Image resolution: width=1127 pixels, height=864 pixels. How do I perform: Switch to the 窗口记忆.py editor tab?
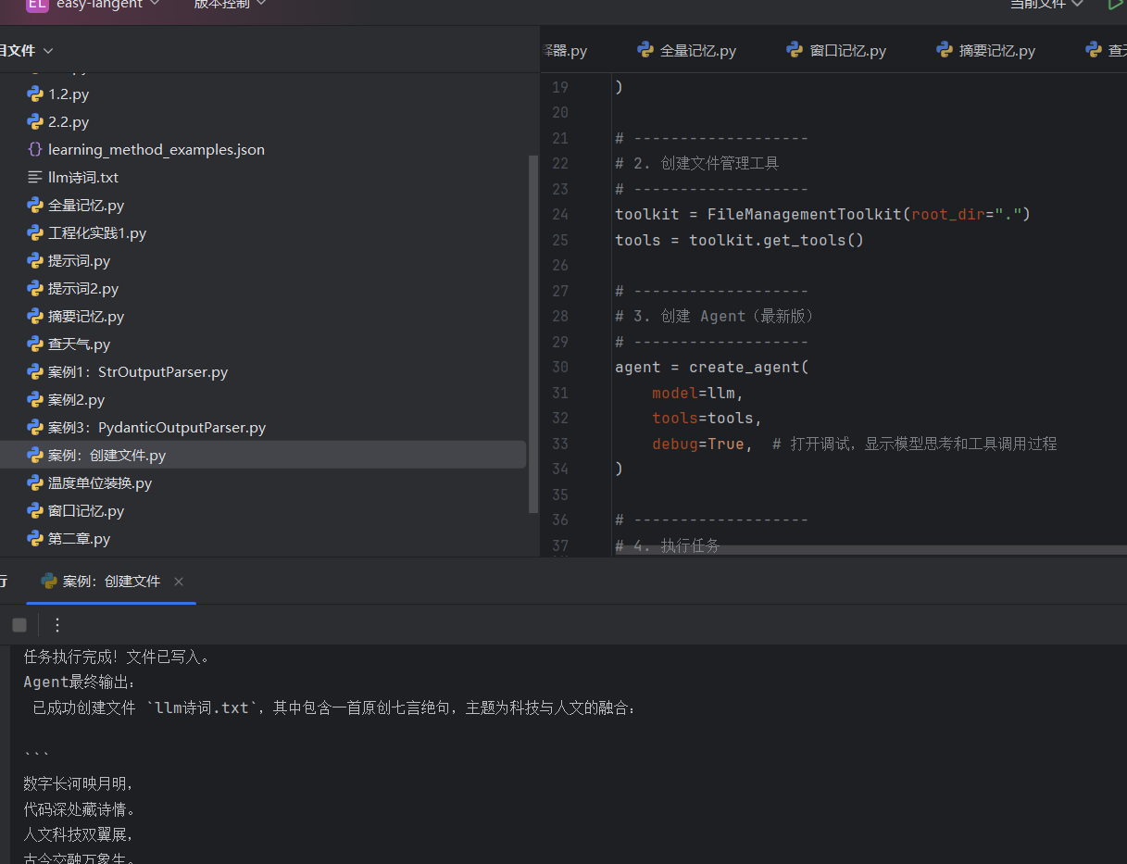[x=837, y=50]
